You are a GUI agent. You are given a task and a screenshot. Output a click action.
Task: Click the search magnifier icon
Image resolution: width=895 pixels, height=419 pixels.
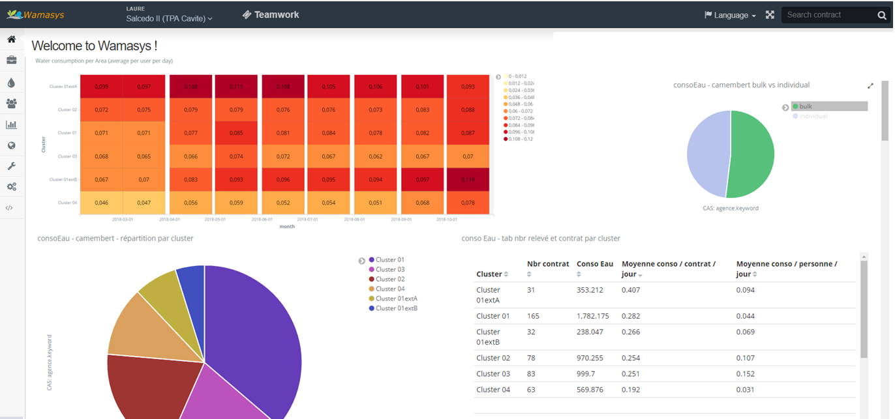point(882,15)
